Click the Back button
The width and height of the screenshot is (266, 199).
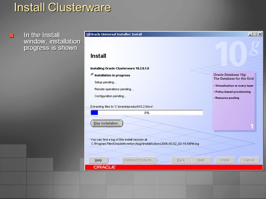pyautogui.click(x=181, y=160)
